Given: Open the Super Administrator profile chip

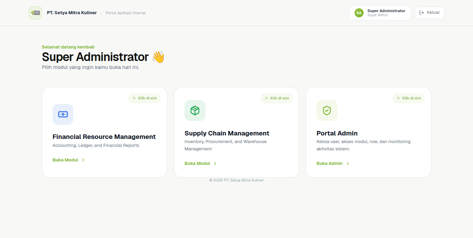Looking at the screenshot, I should point(380,13).
